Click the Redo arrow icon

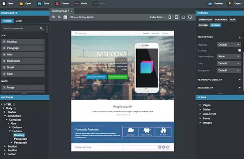pos(95,3)
